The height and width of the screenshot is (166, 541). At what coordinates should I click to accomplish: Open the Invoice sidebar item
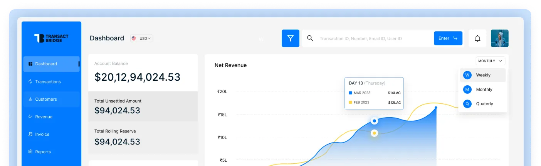click(51, 134)
